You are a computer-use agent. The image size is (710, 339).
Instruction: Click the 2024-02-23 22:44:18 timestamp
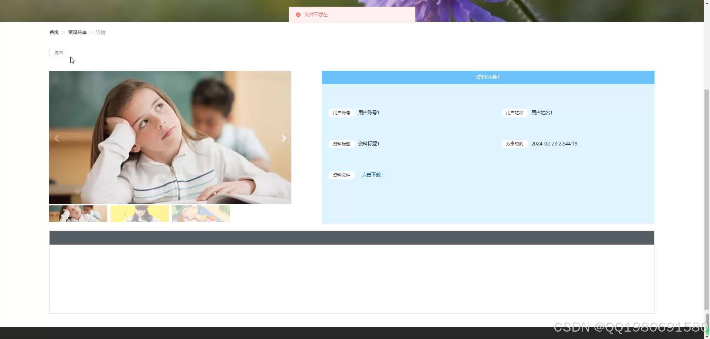pyautogui.click(x=554, y=144)
